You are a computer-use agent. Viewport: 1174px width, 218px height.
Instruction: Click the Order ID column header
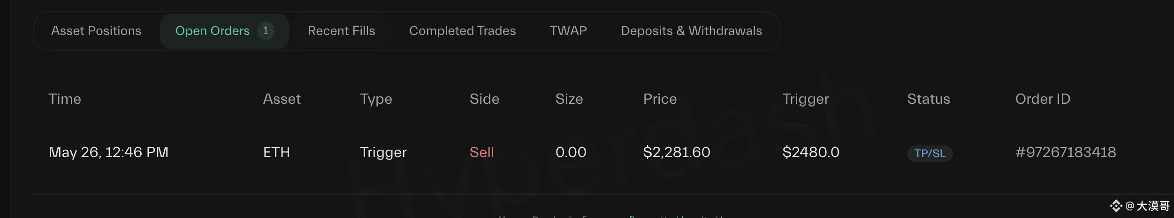pyautogui.click(x=1043, y=99)
